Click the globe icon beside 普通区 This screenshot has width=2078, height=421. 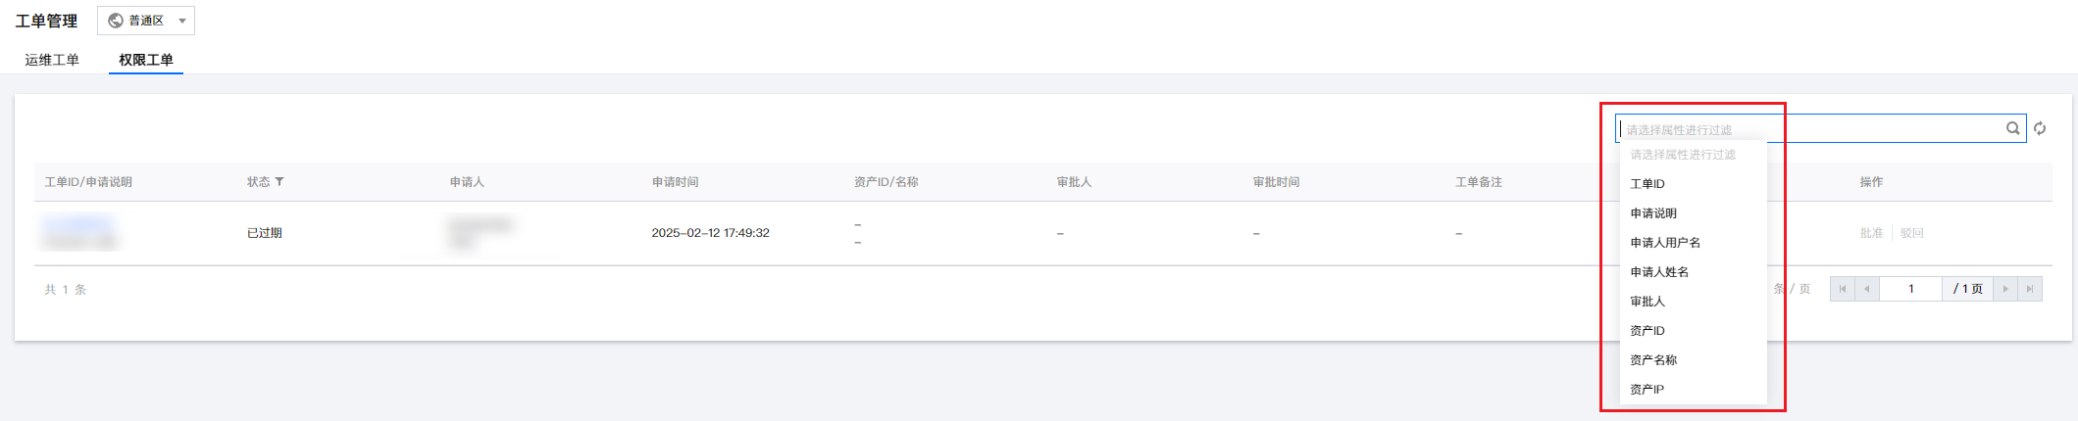116,21
